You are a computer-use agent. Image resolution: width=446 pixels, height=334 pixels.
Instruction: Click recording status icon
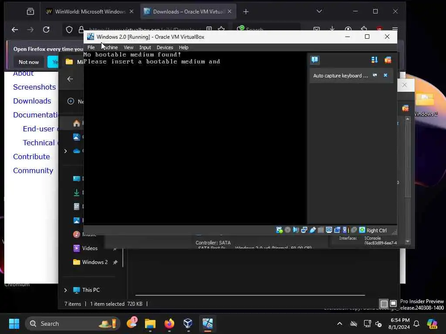pos(337,230)
